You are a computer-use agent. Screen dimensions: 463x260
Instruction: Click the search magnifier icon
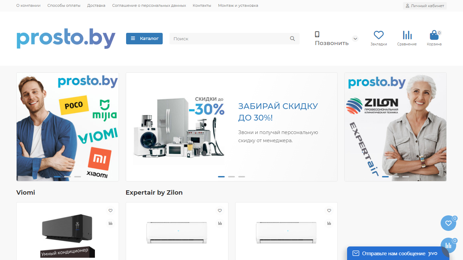tap(293, 39)
